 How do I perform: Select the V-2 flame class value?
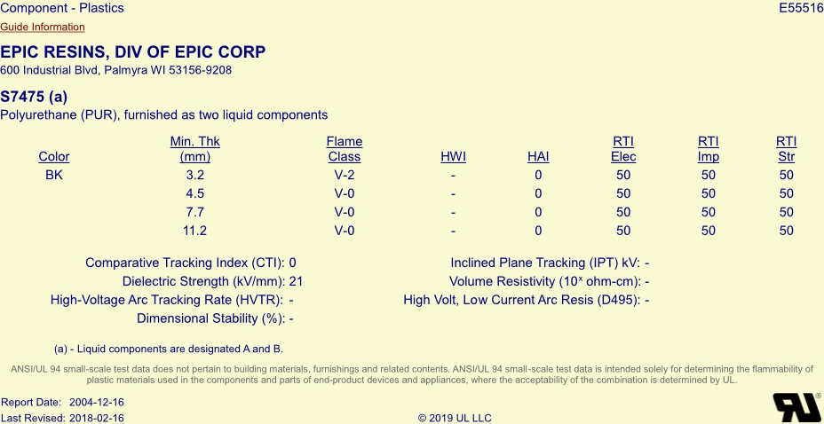coord(345,176)
